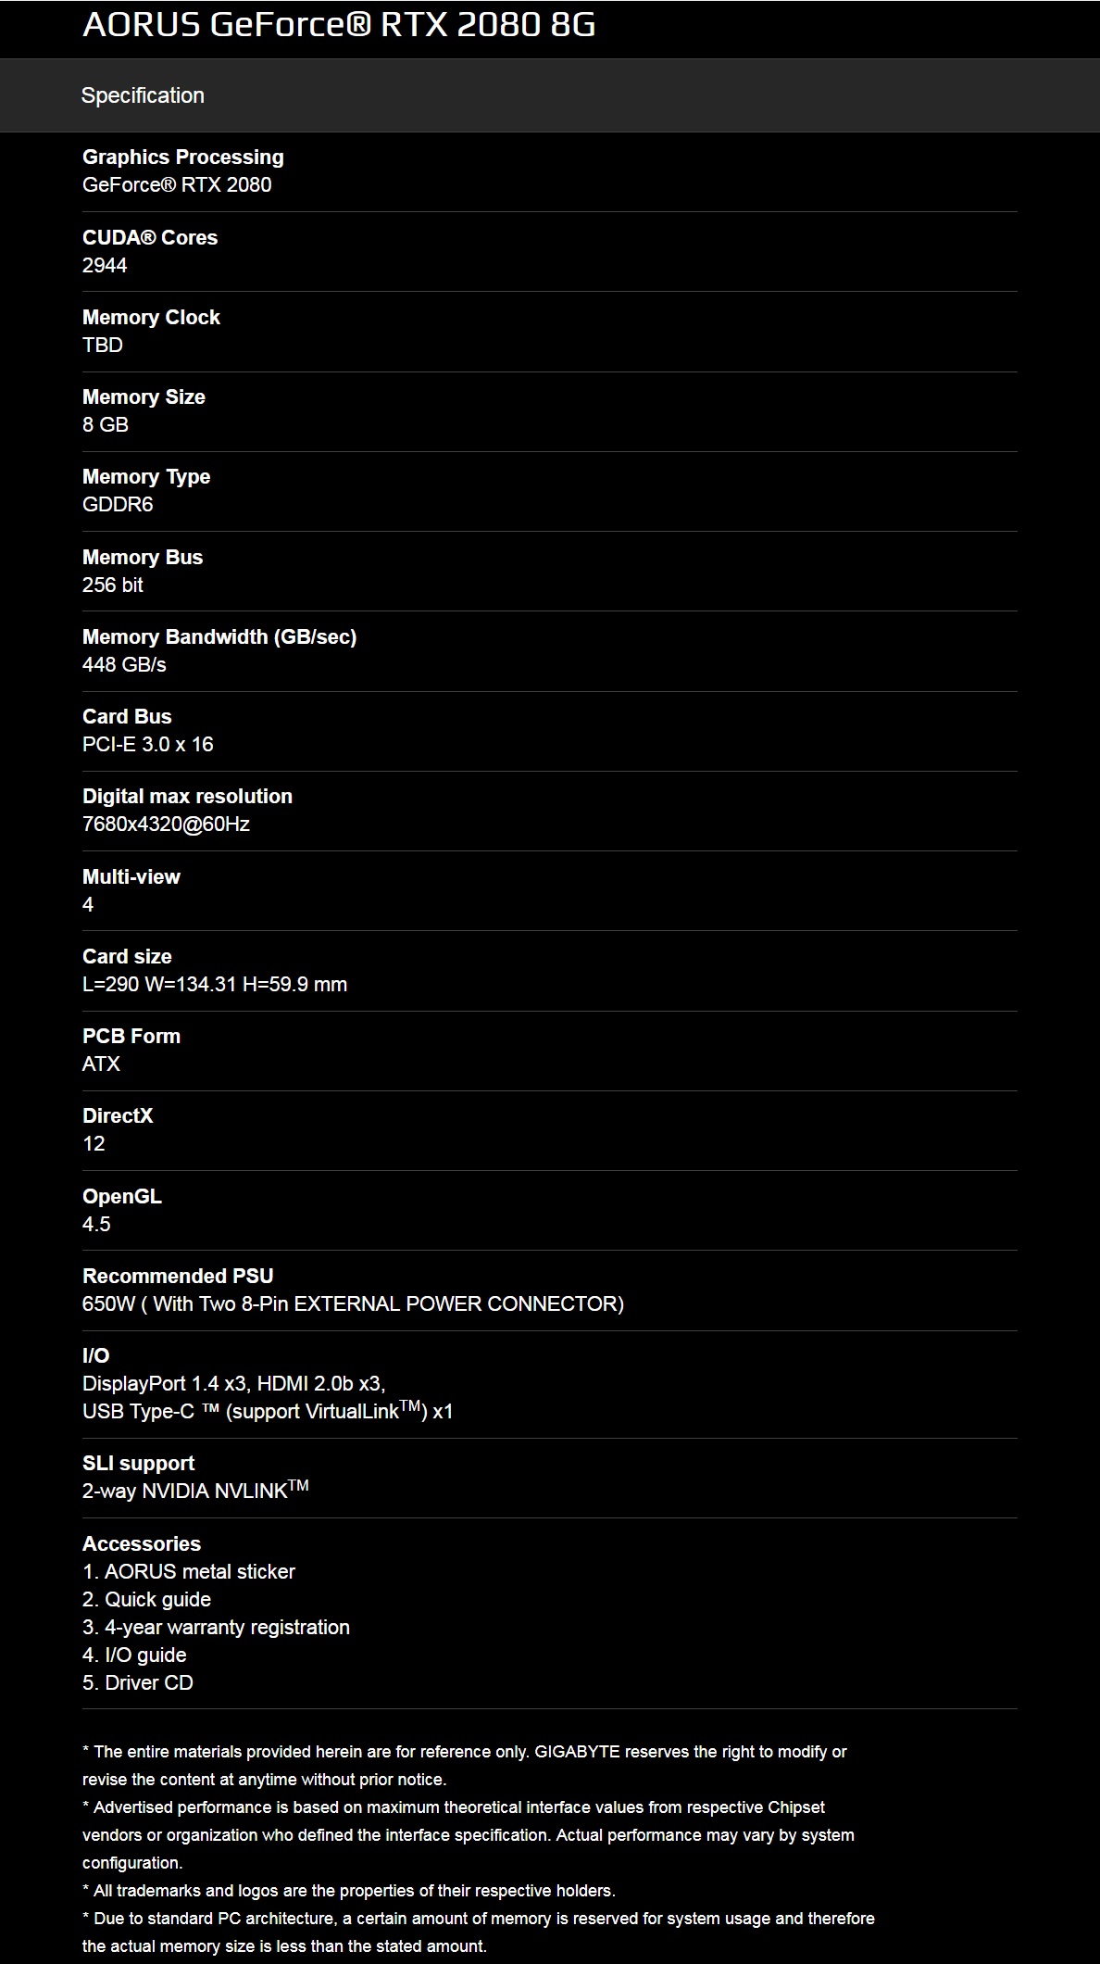1100x1964 pixels.
Task: Click the Card Bus PCI-E 3.0 x 16 text
Action: pos(148,744)
